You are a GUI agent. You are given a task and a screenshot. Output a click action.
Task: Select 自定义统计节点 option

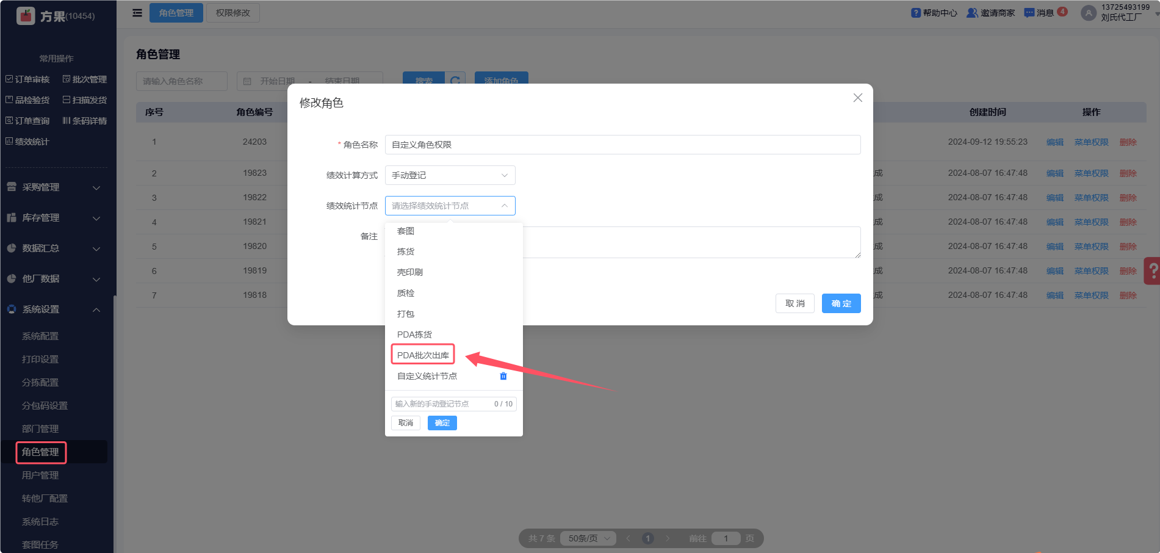point(427,376)
